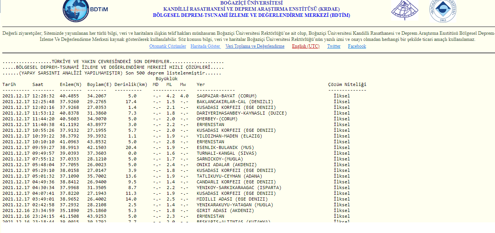Image resolution: width=495 pixels, height=233 pixels.
Task: Switch to the English (UTC) version
Action: click(x=306, y=46)
